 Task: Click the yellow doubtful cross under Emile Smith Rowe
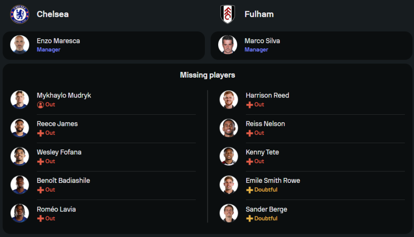(249, 190)
